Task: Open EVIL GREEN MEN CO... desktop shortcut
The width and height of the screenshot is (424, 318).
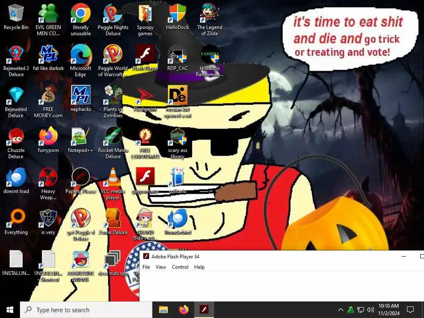Action: 48,19
